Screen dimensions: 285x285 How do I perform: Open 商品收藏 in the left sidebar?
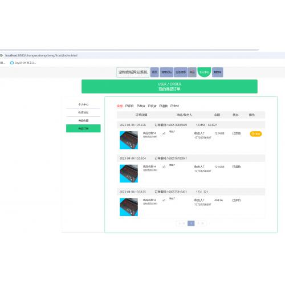click(83, 120)
